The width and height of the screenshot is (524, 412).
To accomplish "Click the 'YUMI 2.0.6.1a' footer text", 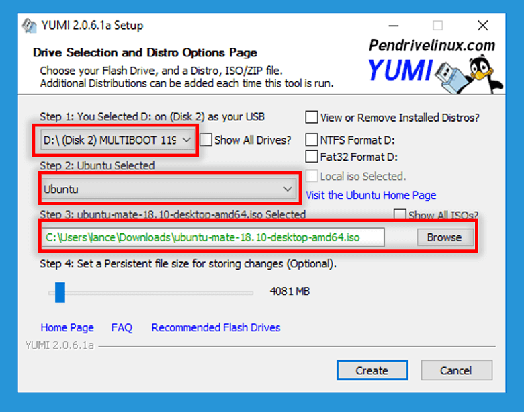I will (x=60, y=345).
